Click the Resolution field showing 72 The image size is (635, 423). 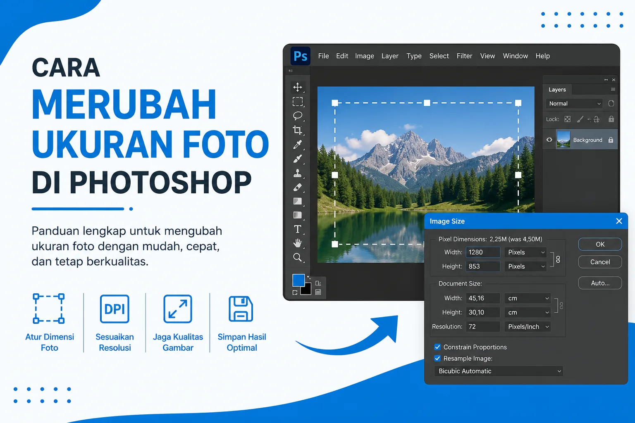(483, 326)
